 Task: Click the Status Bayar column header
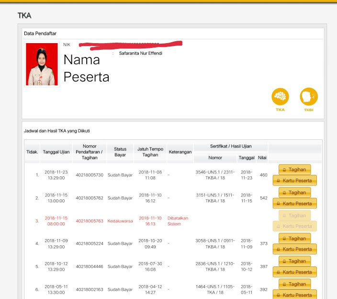(120, 152)
